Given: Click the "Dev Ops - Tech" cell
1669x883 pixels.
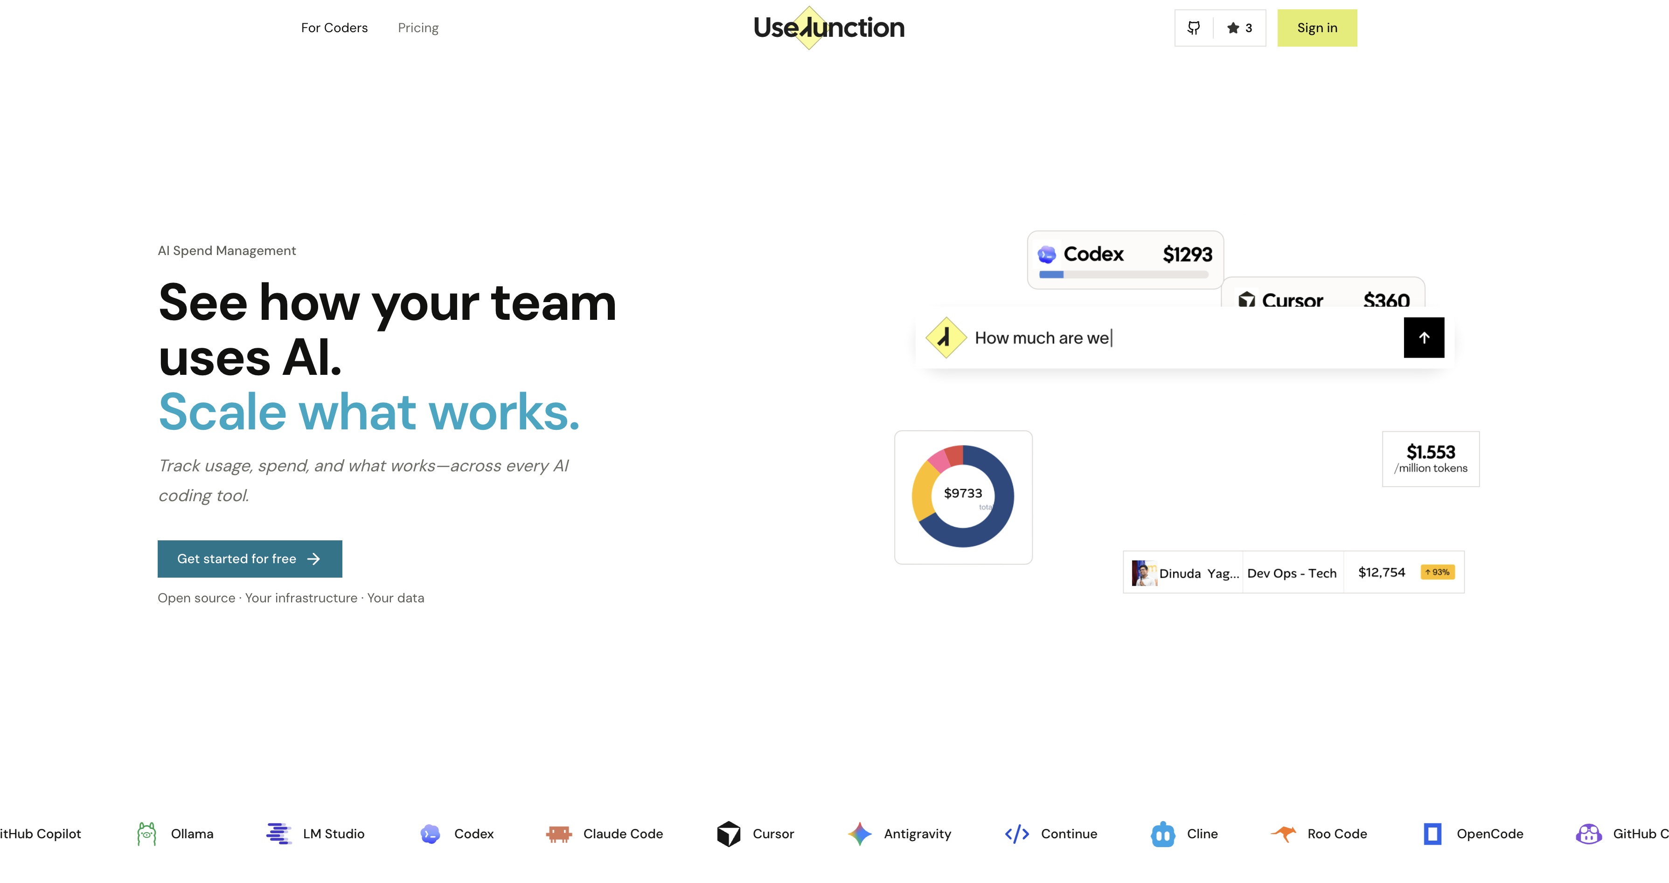Looking at the screenshot, I should [x=1293, y=573].
